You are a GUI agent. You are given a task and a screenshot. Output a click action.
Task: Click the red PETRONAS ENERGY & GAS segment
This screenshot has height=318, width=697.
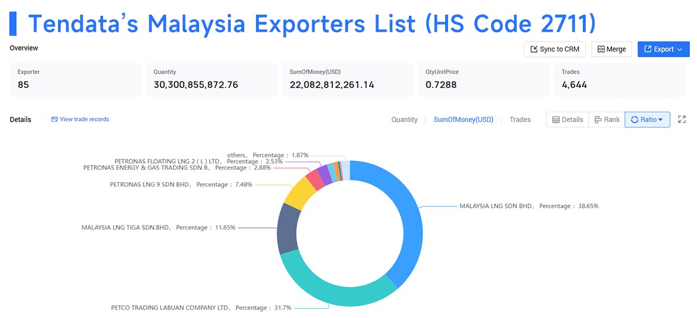(x=316, y=180)
